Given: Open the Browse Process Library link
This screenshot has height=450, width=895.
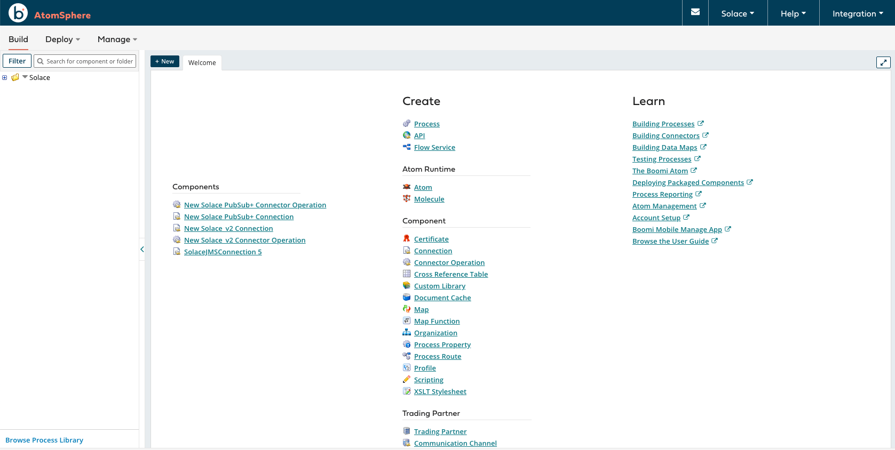Looking at the screenshot, I should pyautogui.click(x=44, y=440).
